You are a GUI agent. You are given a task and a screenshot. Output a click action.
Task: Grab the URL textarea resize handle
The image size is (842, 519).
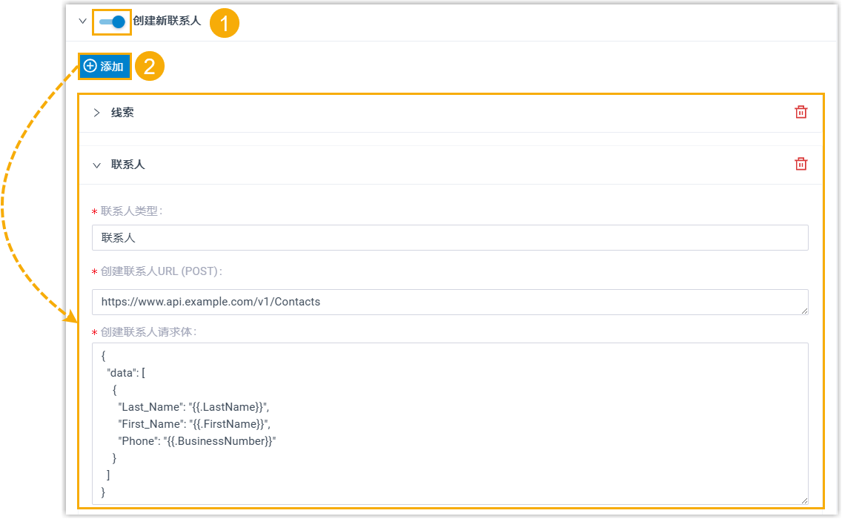point(803,310)
